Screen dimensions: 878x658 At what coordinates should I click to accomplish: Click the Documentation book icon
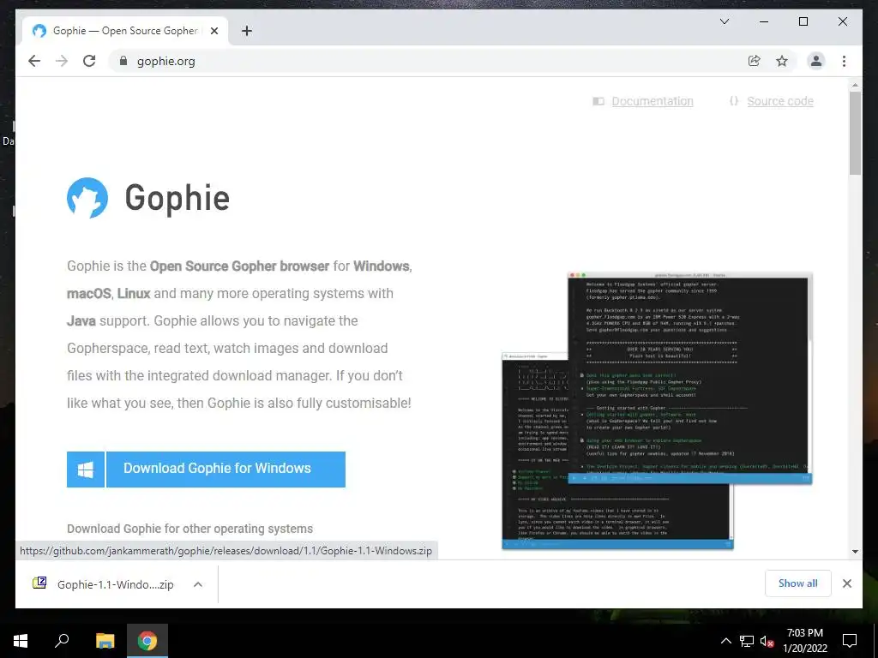(598, 101)
